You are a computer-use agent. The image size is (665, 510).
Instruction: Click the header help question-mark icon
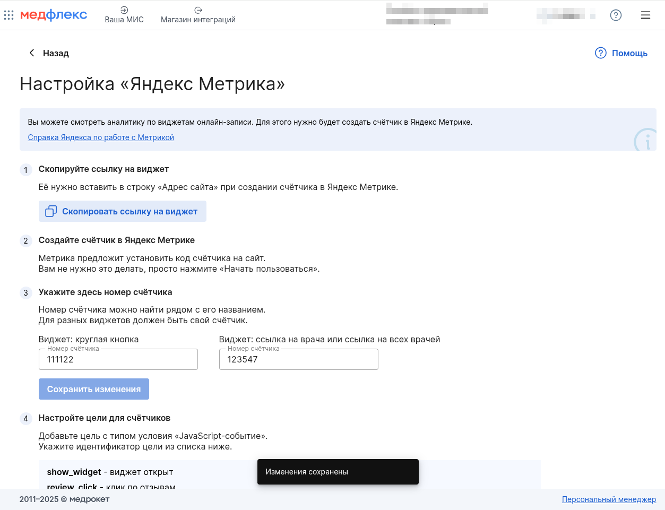tap(616, 15)
